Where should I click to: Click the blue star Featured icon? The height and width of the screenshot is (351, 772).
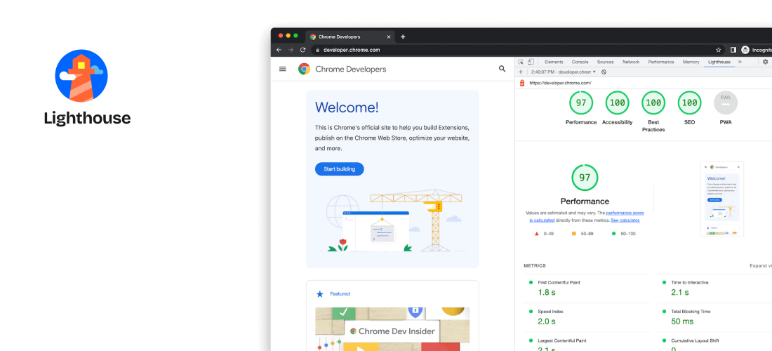pyautogui.click(x=319, y=294)
